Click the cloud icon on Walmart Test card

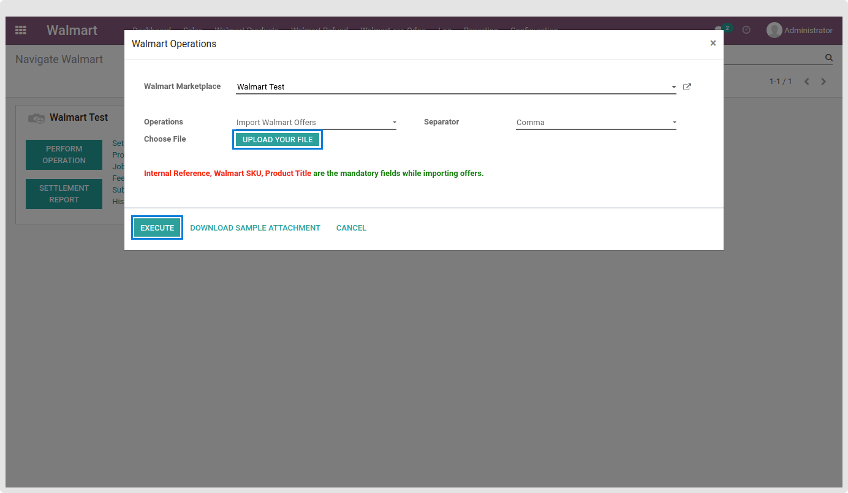tap(37, 118)
